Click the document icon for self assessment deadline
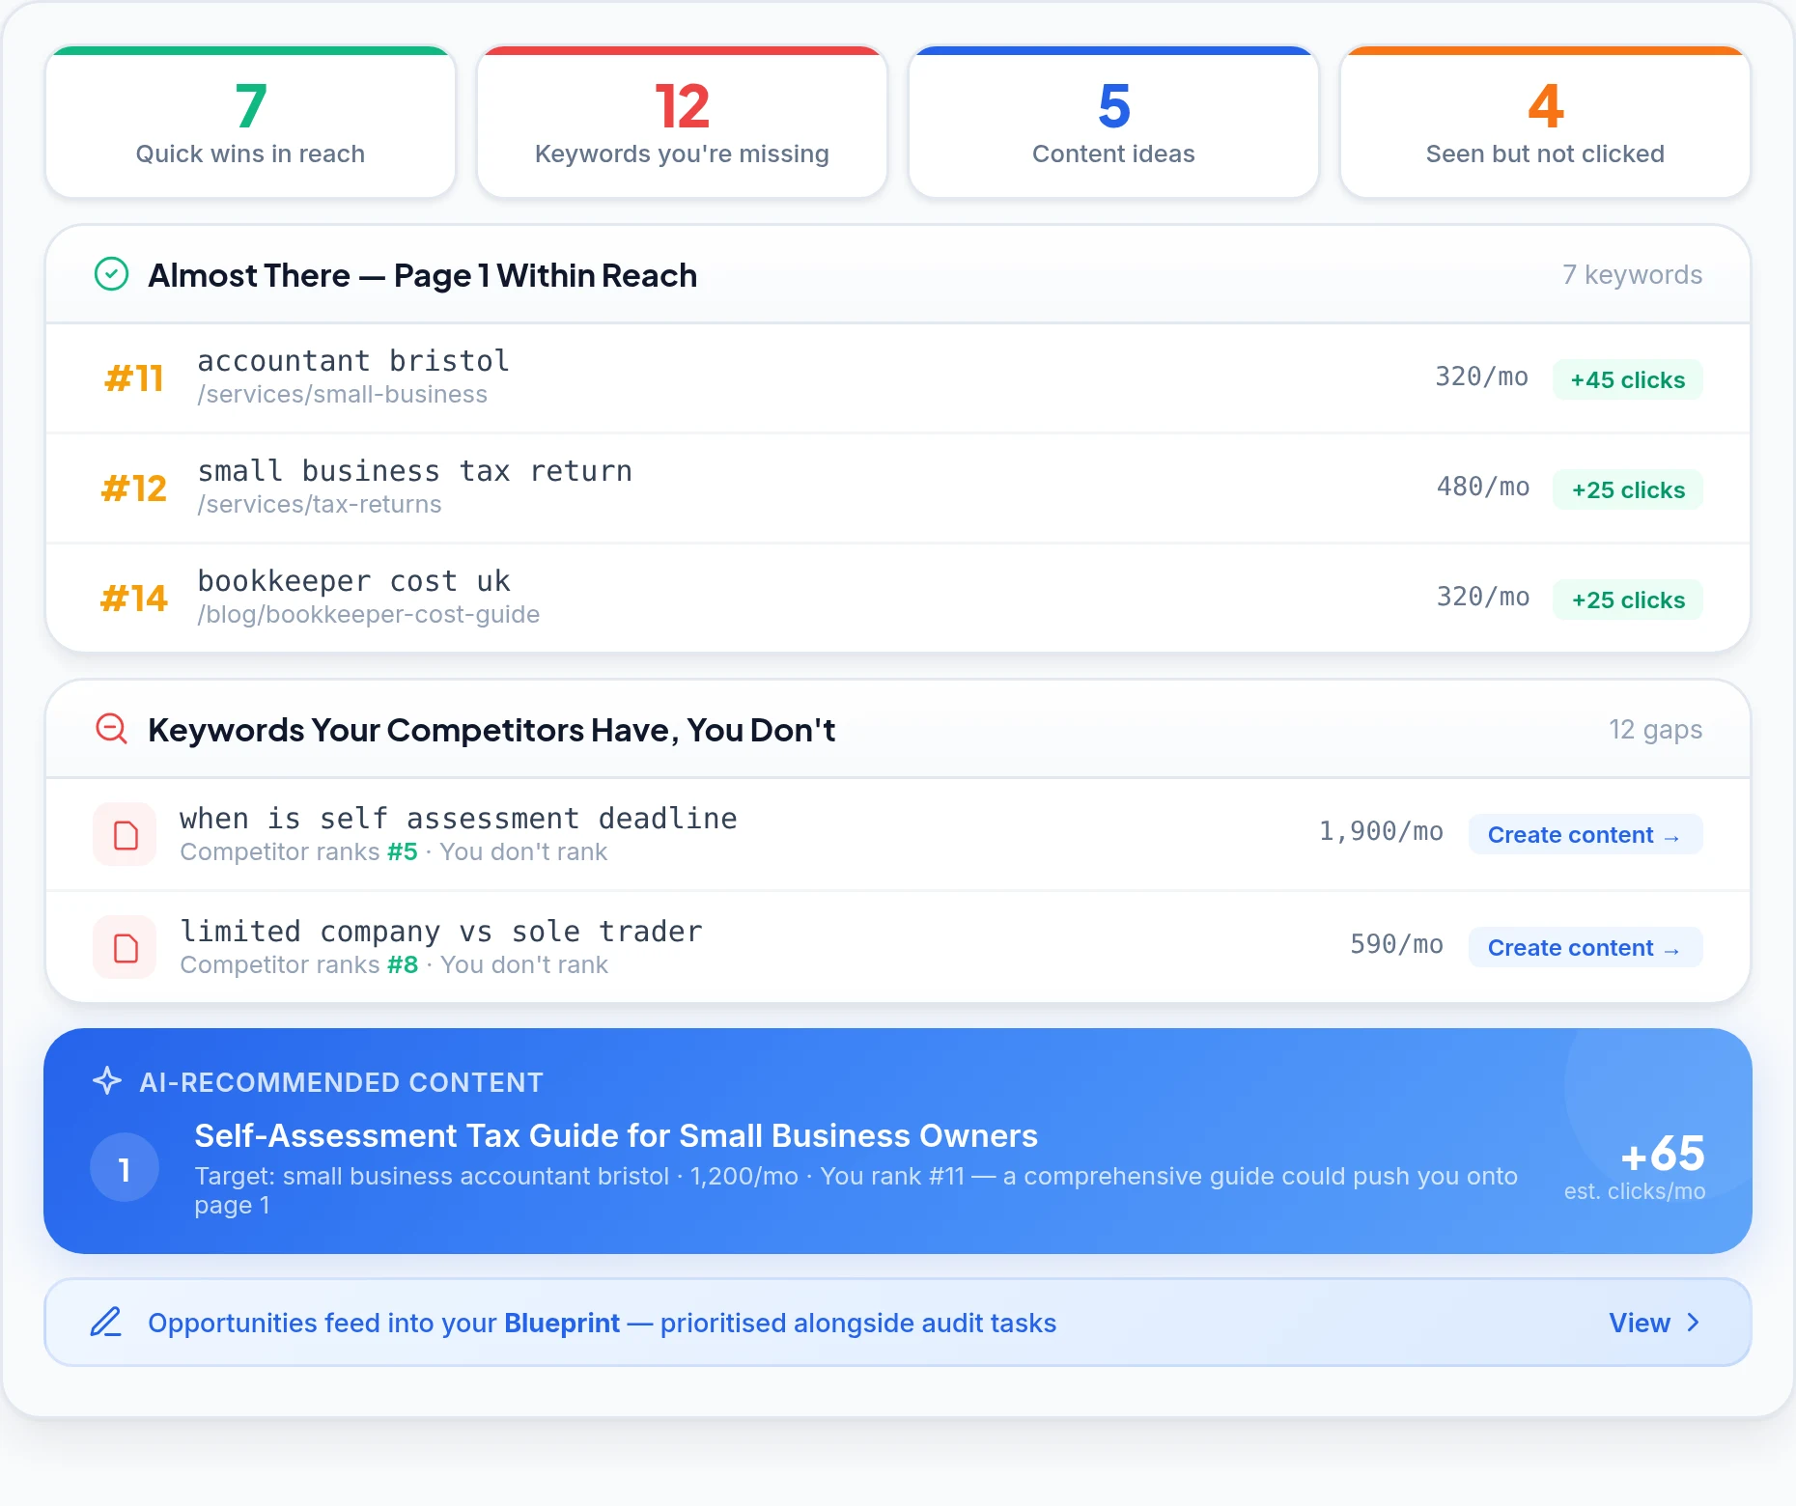Screen dimensions: 1796x1506 126,835
